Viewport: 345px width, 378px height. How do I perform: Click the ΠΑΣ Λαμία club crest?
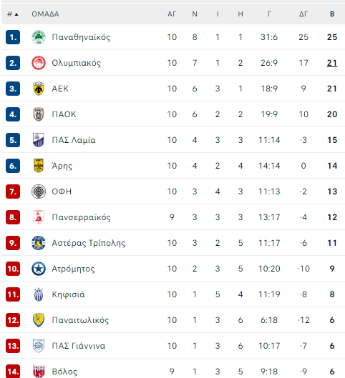coord(39,140)
